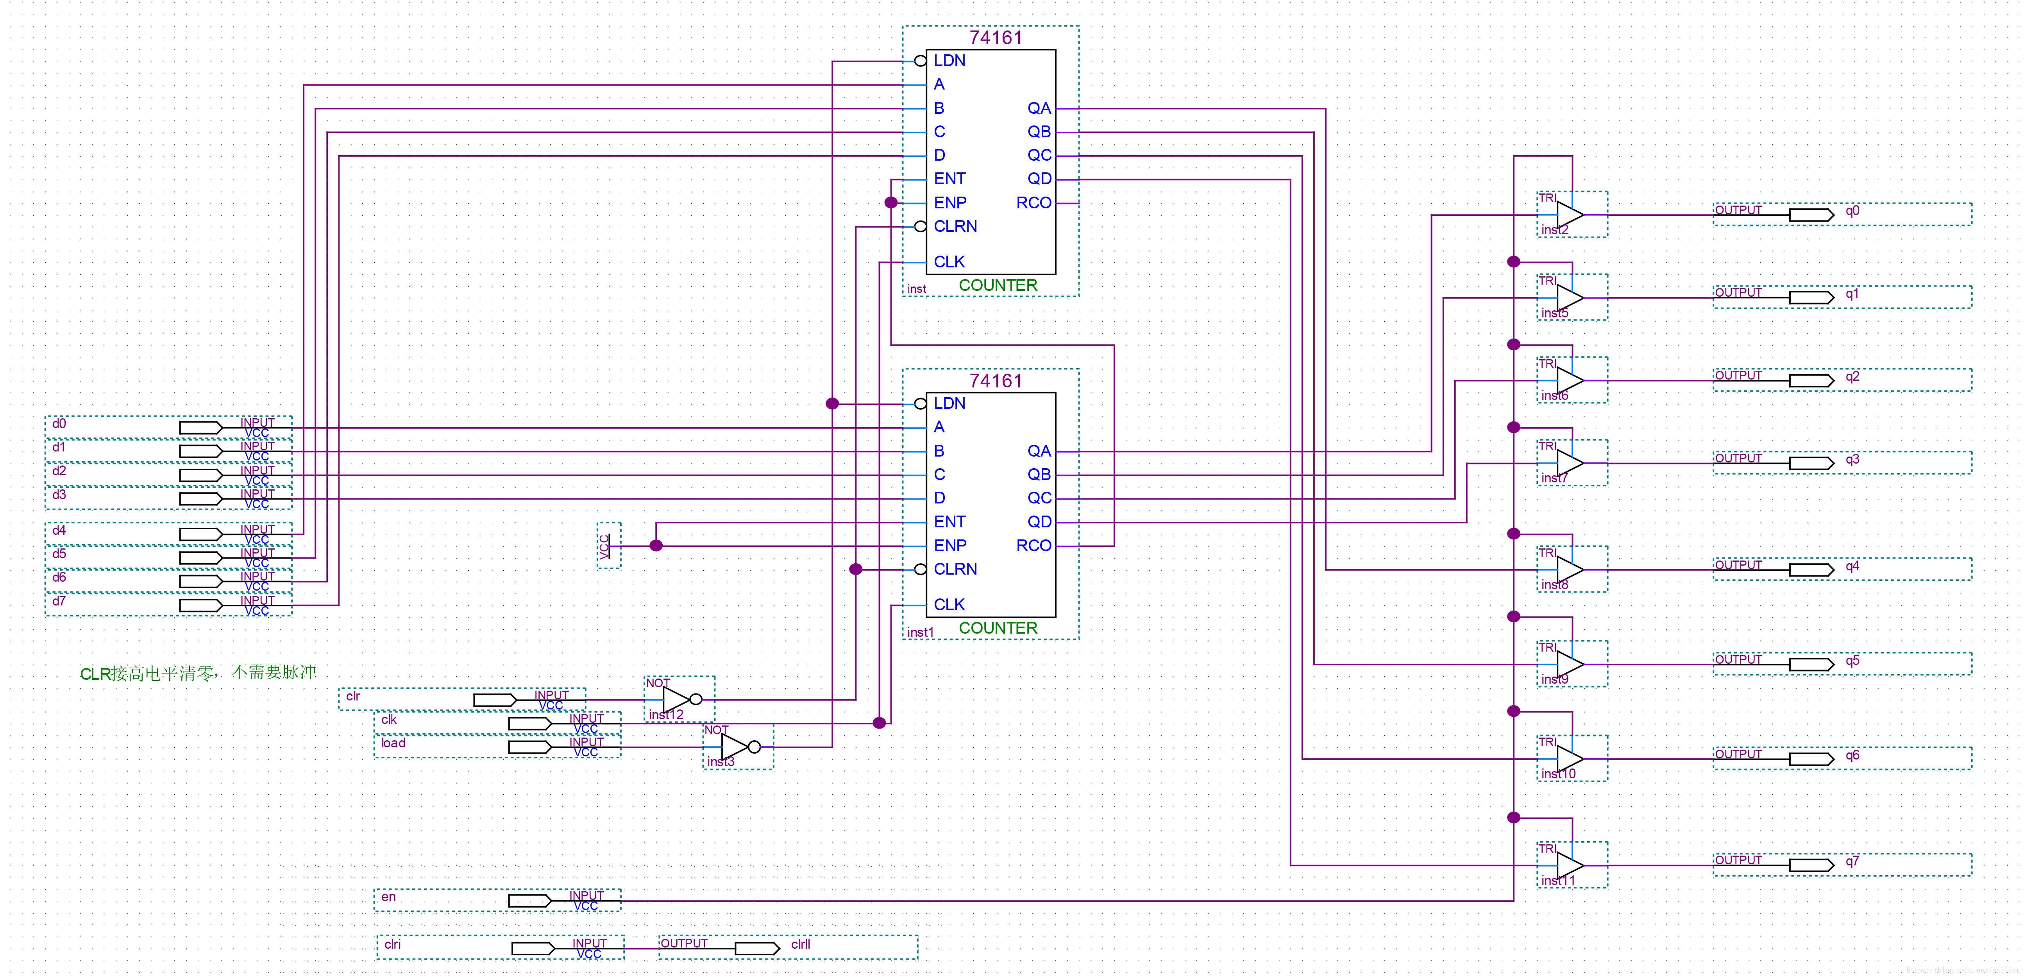Click the QD label on upper 74161
Viewport: 2024px width, 978px height.
pos(1039,179)
